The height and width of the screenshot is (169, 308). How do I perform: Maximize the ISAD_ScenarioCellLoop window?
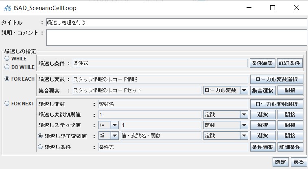273,8
